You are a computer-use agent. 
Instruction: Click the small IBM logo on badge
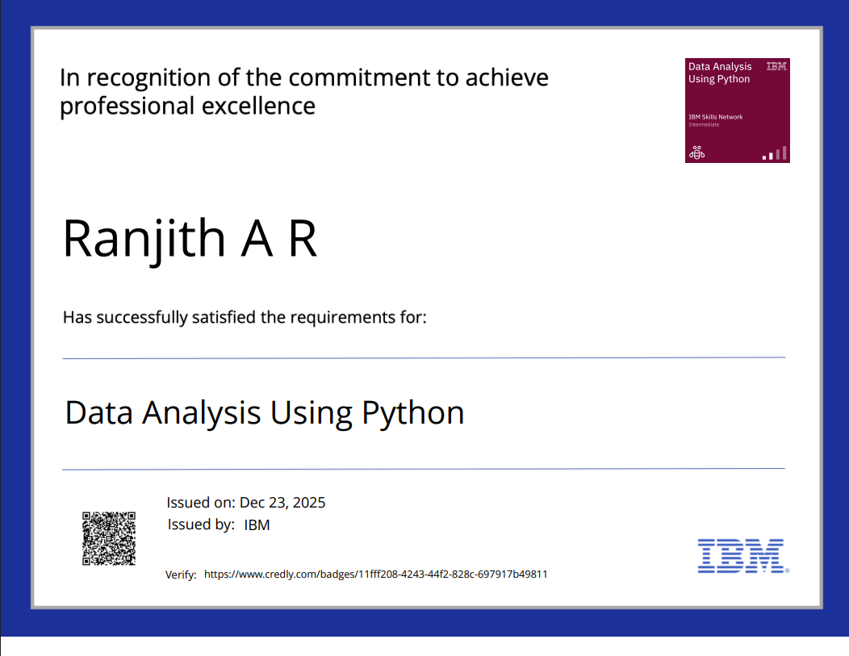pos(776,66)
